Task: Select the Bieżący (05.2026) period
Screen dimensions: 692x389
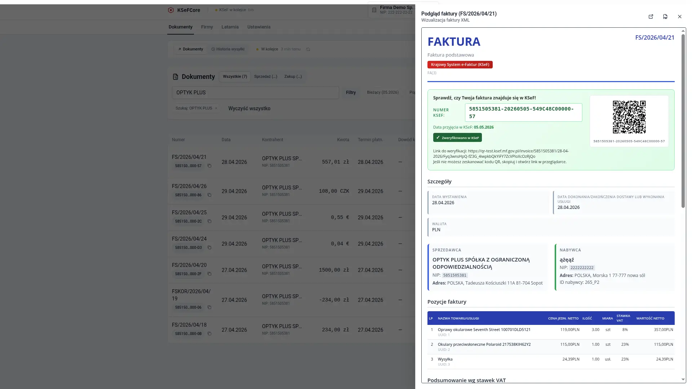Action: coord(383,93)
